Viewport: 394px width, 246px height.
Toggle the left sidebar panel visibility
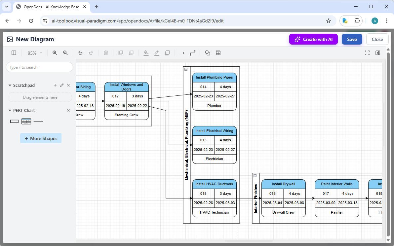coord(14,53)
